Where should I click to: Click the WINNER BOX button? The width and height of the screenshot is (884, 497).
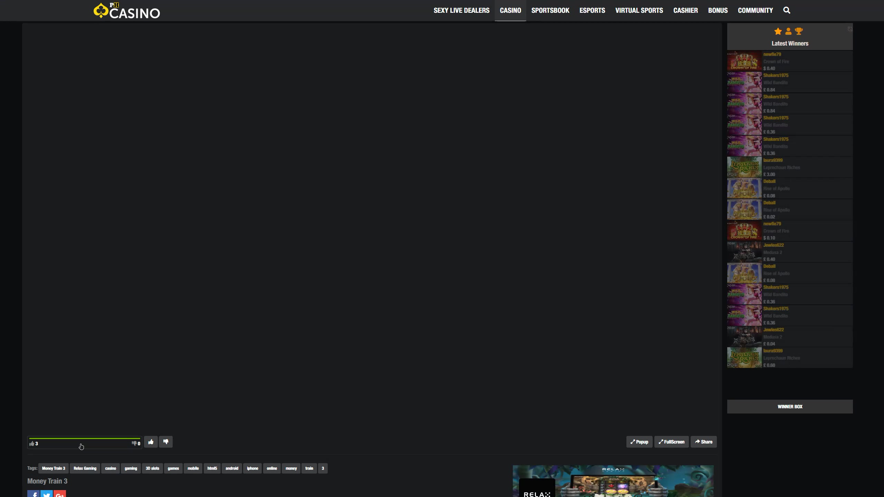[x=790, y=407]
